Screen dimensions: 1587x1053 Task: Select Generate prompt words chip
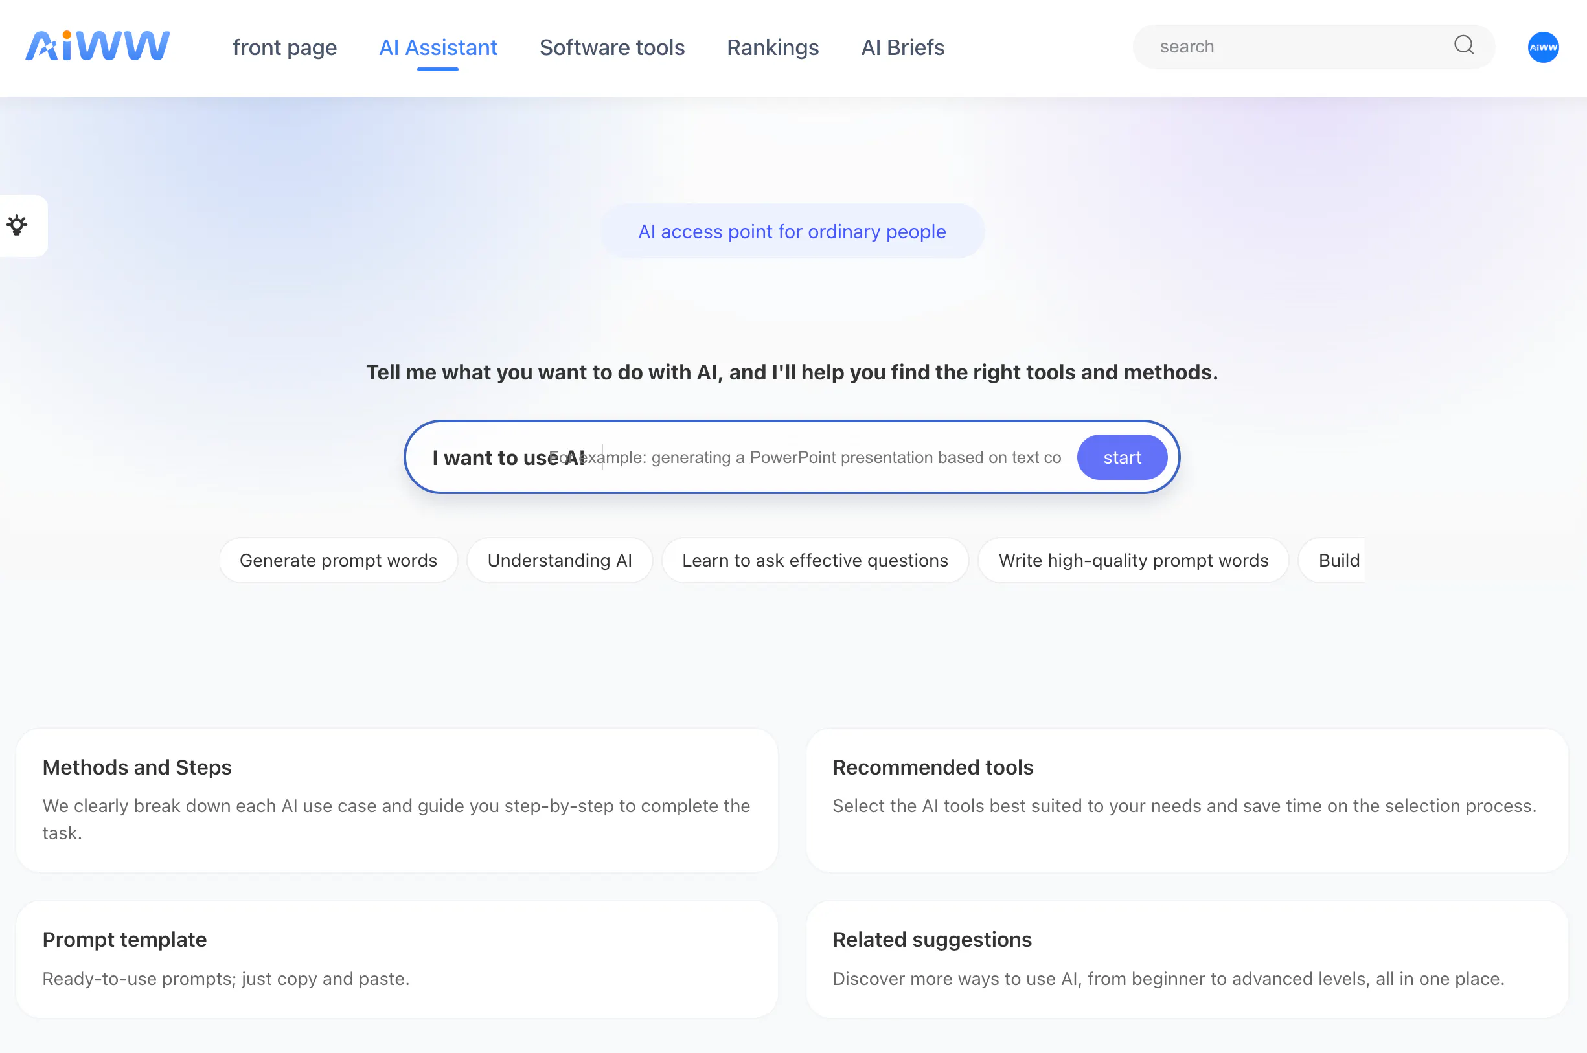[x=338, y=560]
